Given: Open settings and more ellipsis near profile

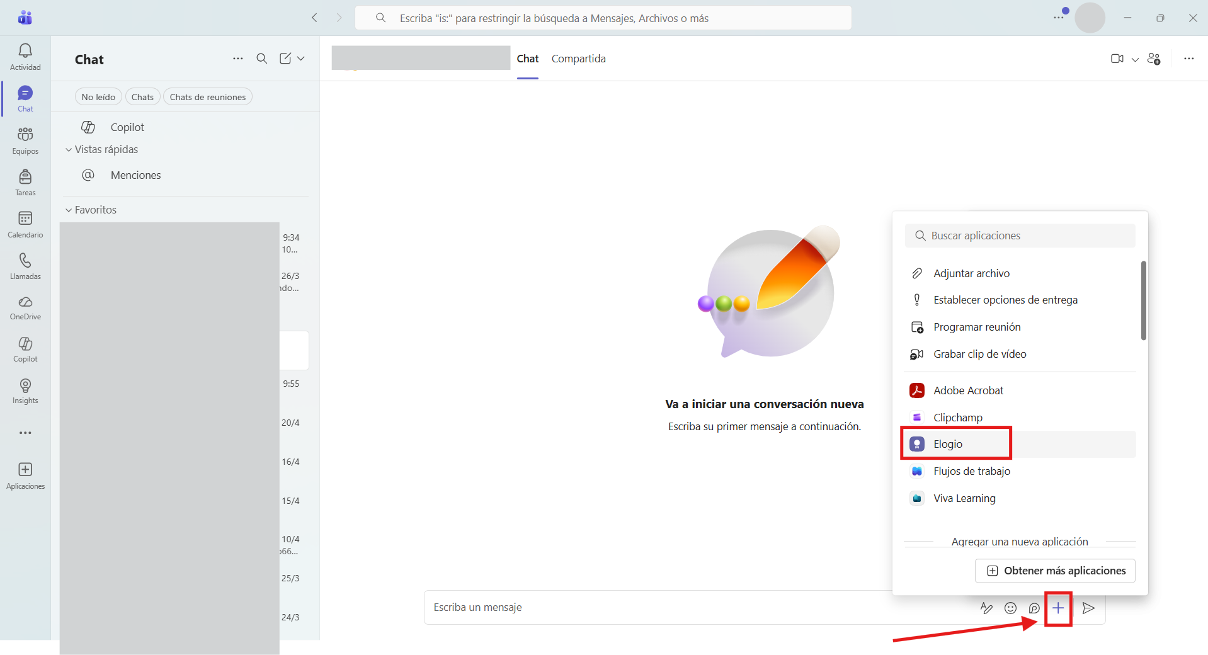Looking at the screenshot, I should point(1059,18).
